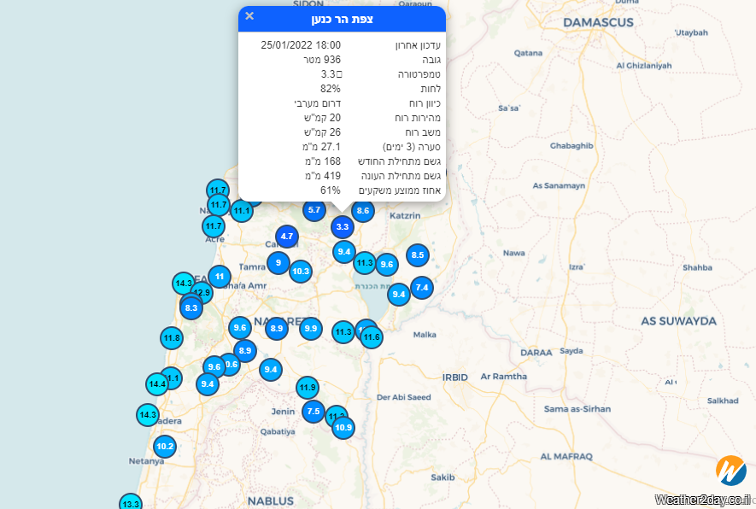Click the IRBID city label on map

[455, 377]
